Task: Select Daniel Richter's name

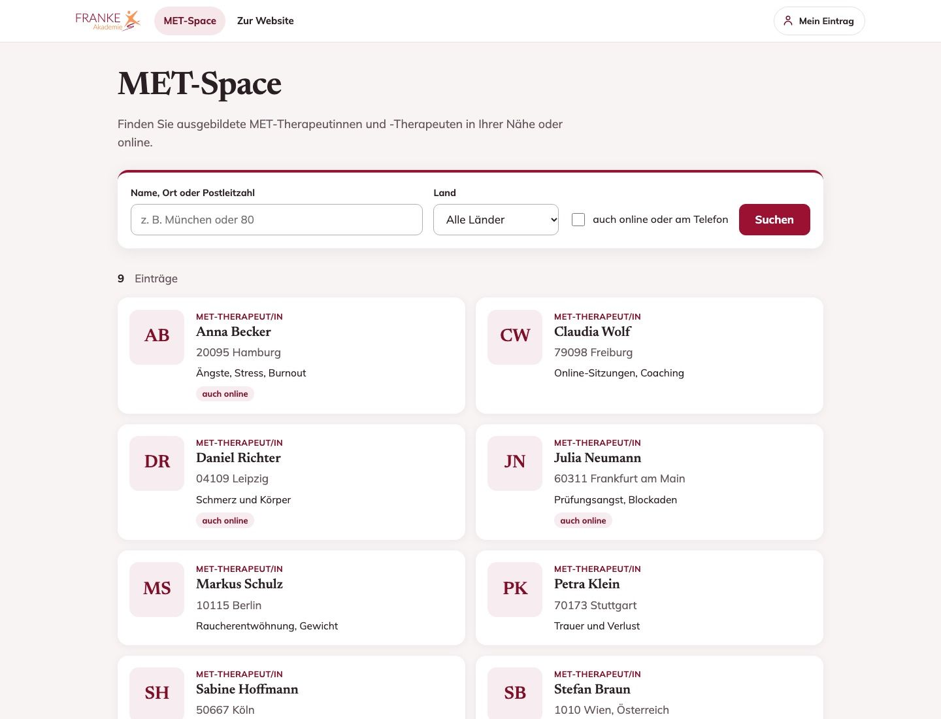Action: (239, 458)
